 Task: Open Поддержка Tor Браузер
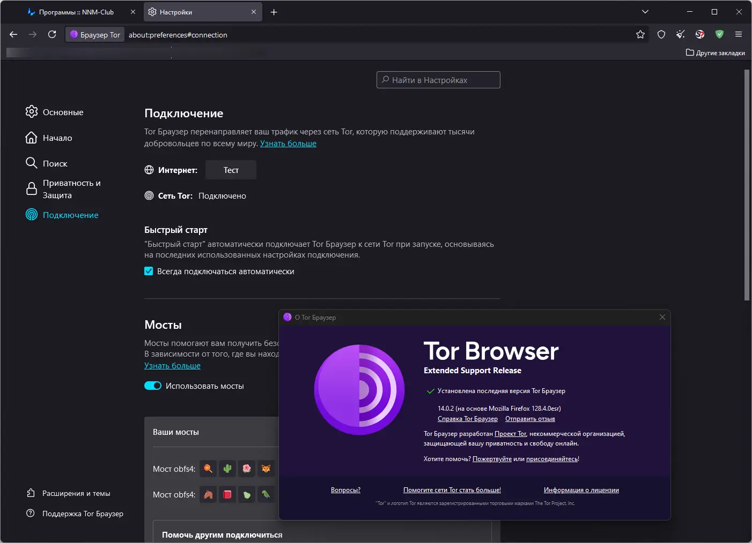[75, 514]
